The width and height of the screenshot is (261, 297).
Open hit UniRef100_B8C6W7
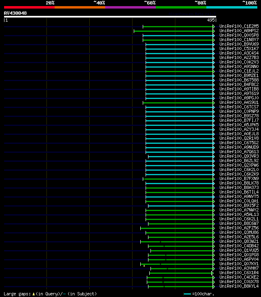[x=239, y=224]
